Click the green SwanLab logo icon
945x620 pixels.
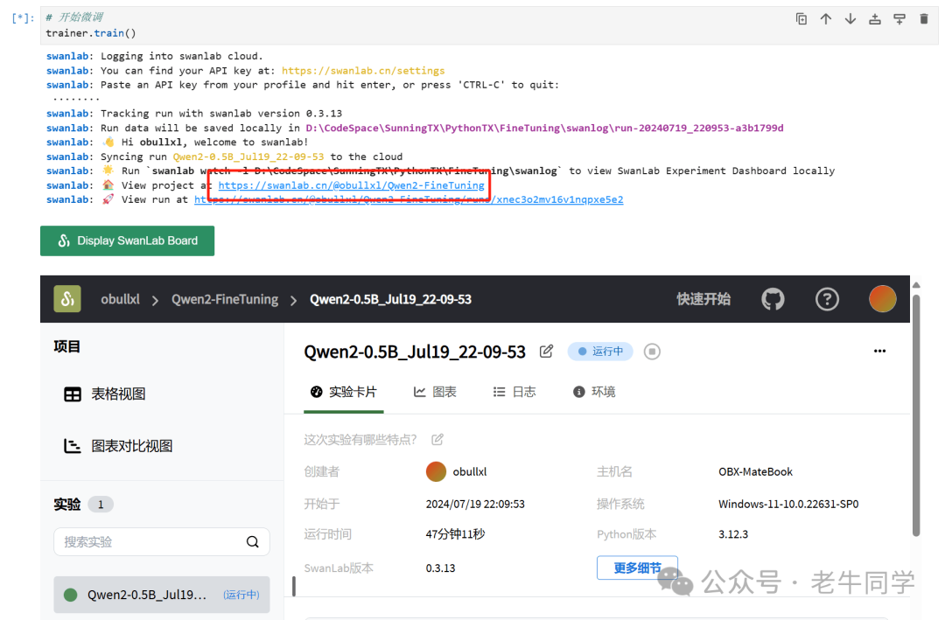(x=67, y=299)
